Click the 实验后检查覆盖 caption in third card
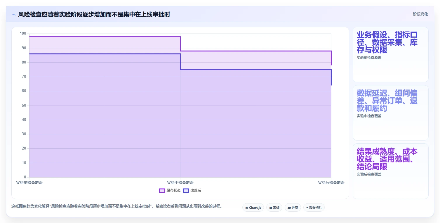Viewport: 440px width, 223px height. coord(369,174)
